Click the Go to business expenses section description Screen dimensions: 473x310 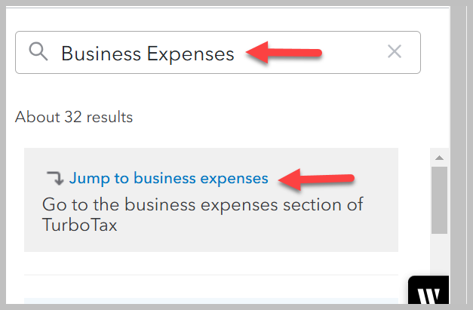[202, 215]
